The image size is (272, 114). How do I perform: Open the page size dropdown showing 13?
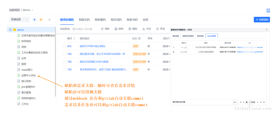click(235, 102)
